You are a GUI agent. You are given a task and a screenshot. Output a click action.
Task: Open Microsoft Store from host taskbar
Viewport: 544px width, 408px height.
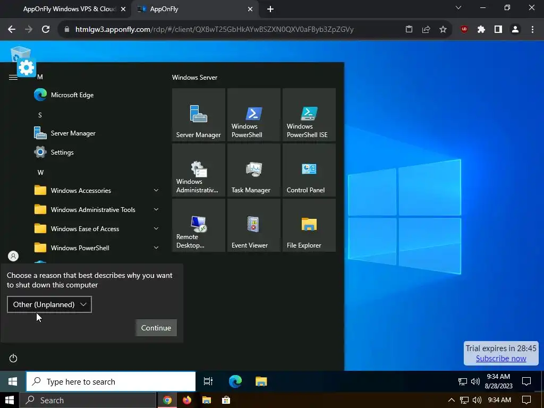click(226, 400)
